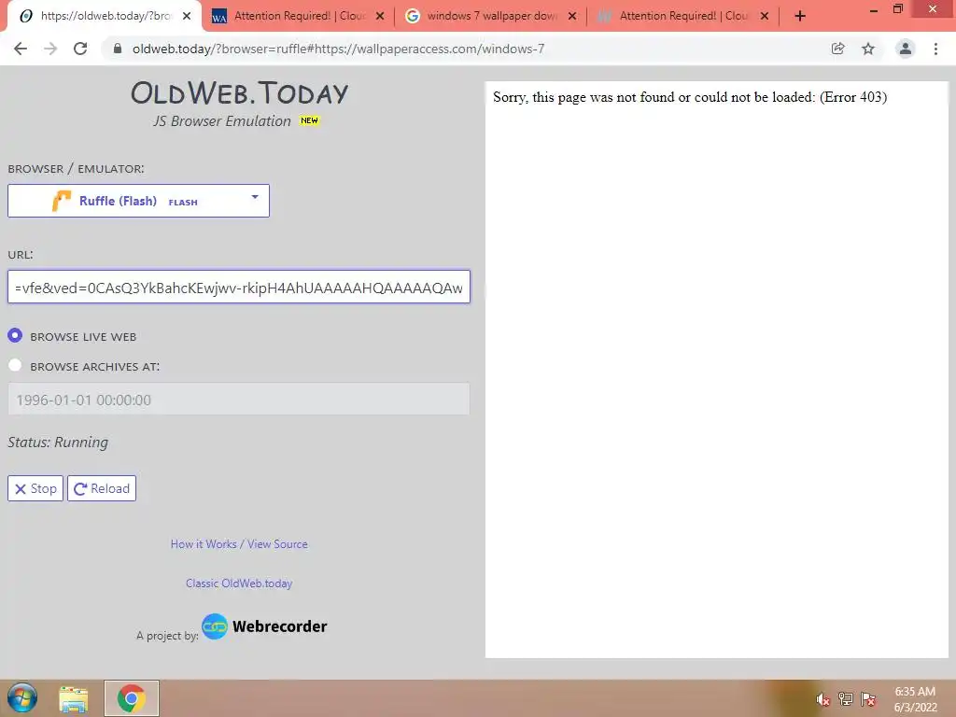Click the Reload emulator button
This screenshot has height=717, width=956.
tap(102, 488)
